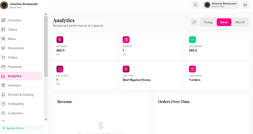This screenshot has height=134, width=253.
Task: Open the Payments page
Action: pos(21,67)
